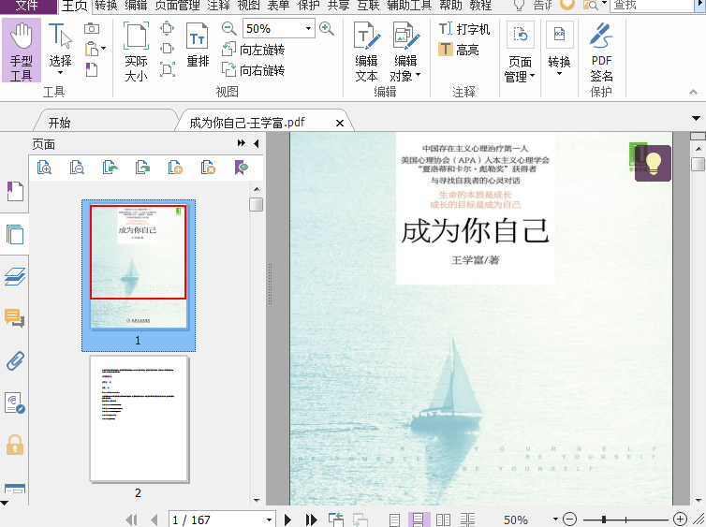Open the 50% zoom dropdown in ribbon

[x=309, y=29]
